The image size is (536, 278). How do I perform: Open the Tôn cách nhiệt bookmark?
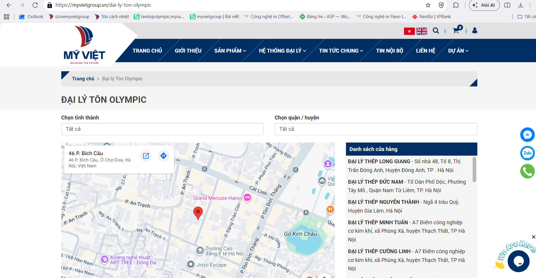coord(112,17)
